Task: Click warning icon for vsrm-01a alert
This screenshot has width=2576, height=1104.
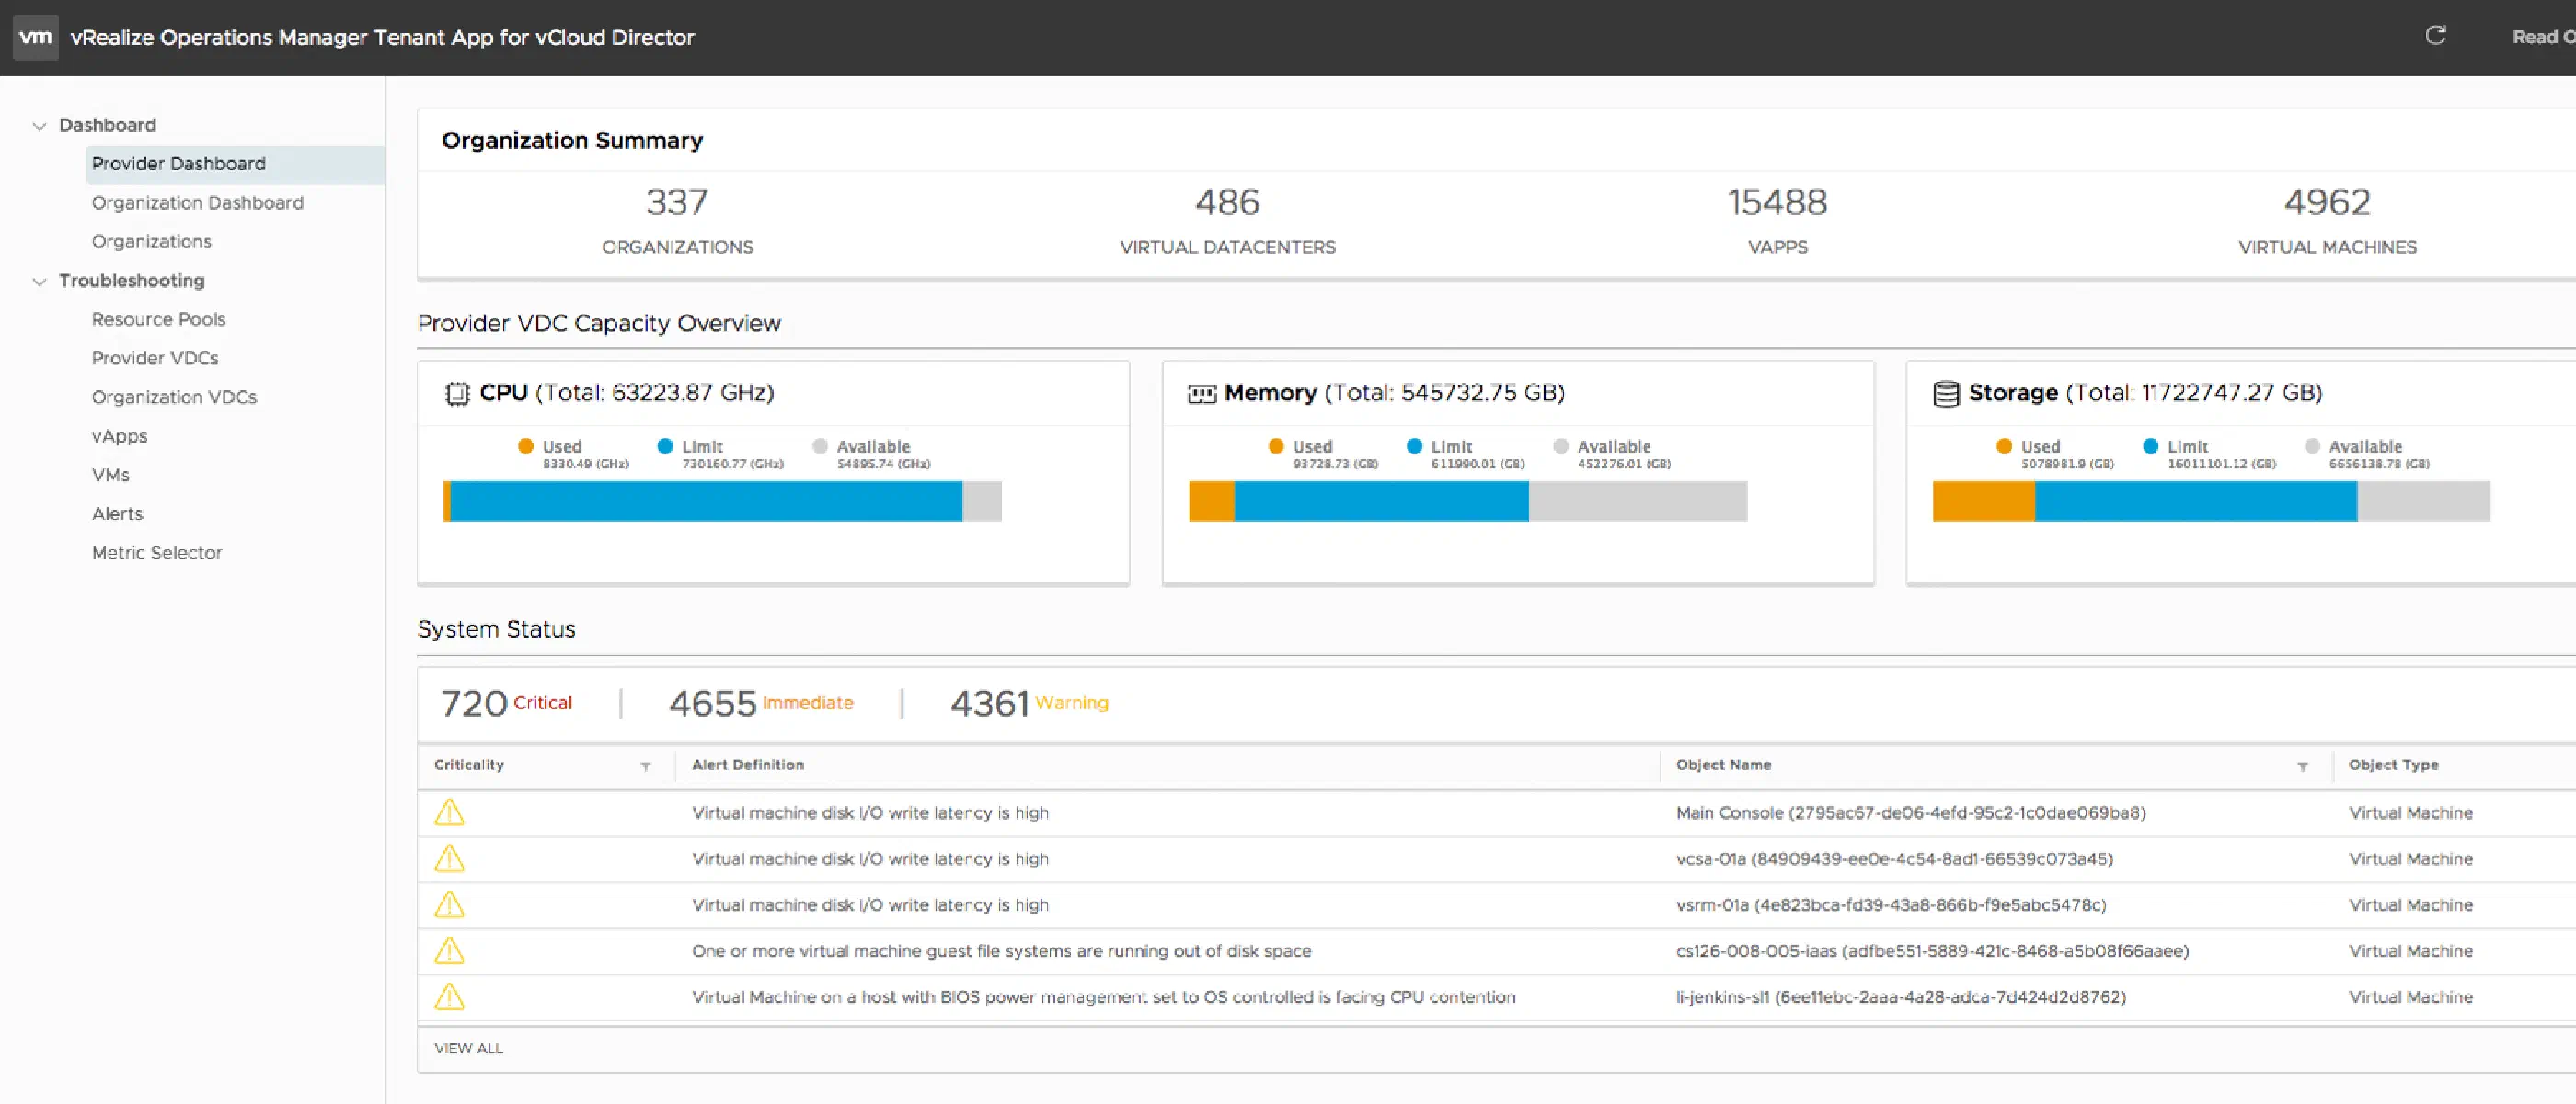Action: 449,904
